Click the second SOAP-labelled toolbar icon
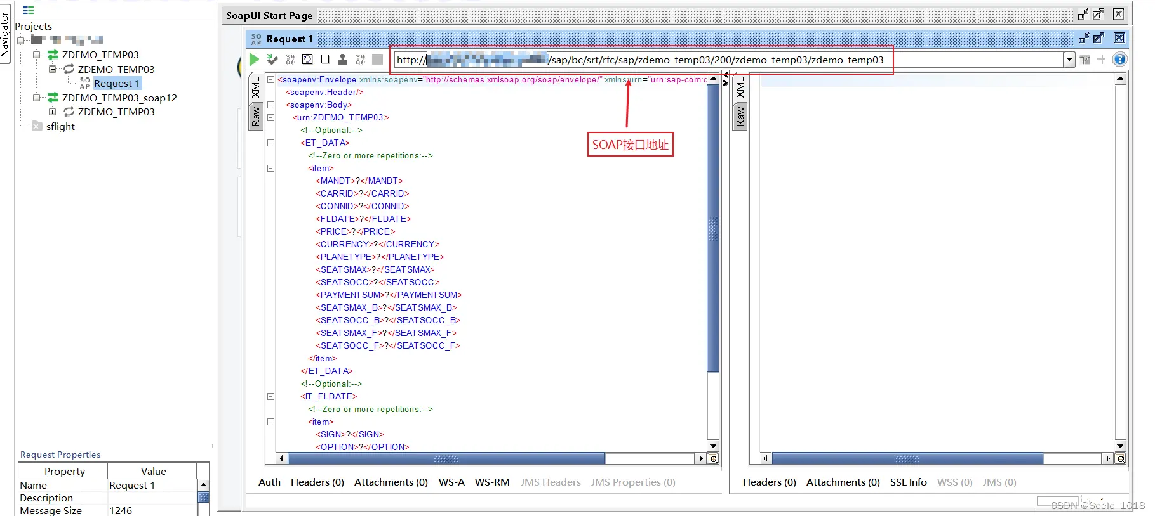 [x=360, y=60]
